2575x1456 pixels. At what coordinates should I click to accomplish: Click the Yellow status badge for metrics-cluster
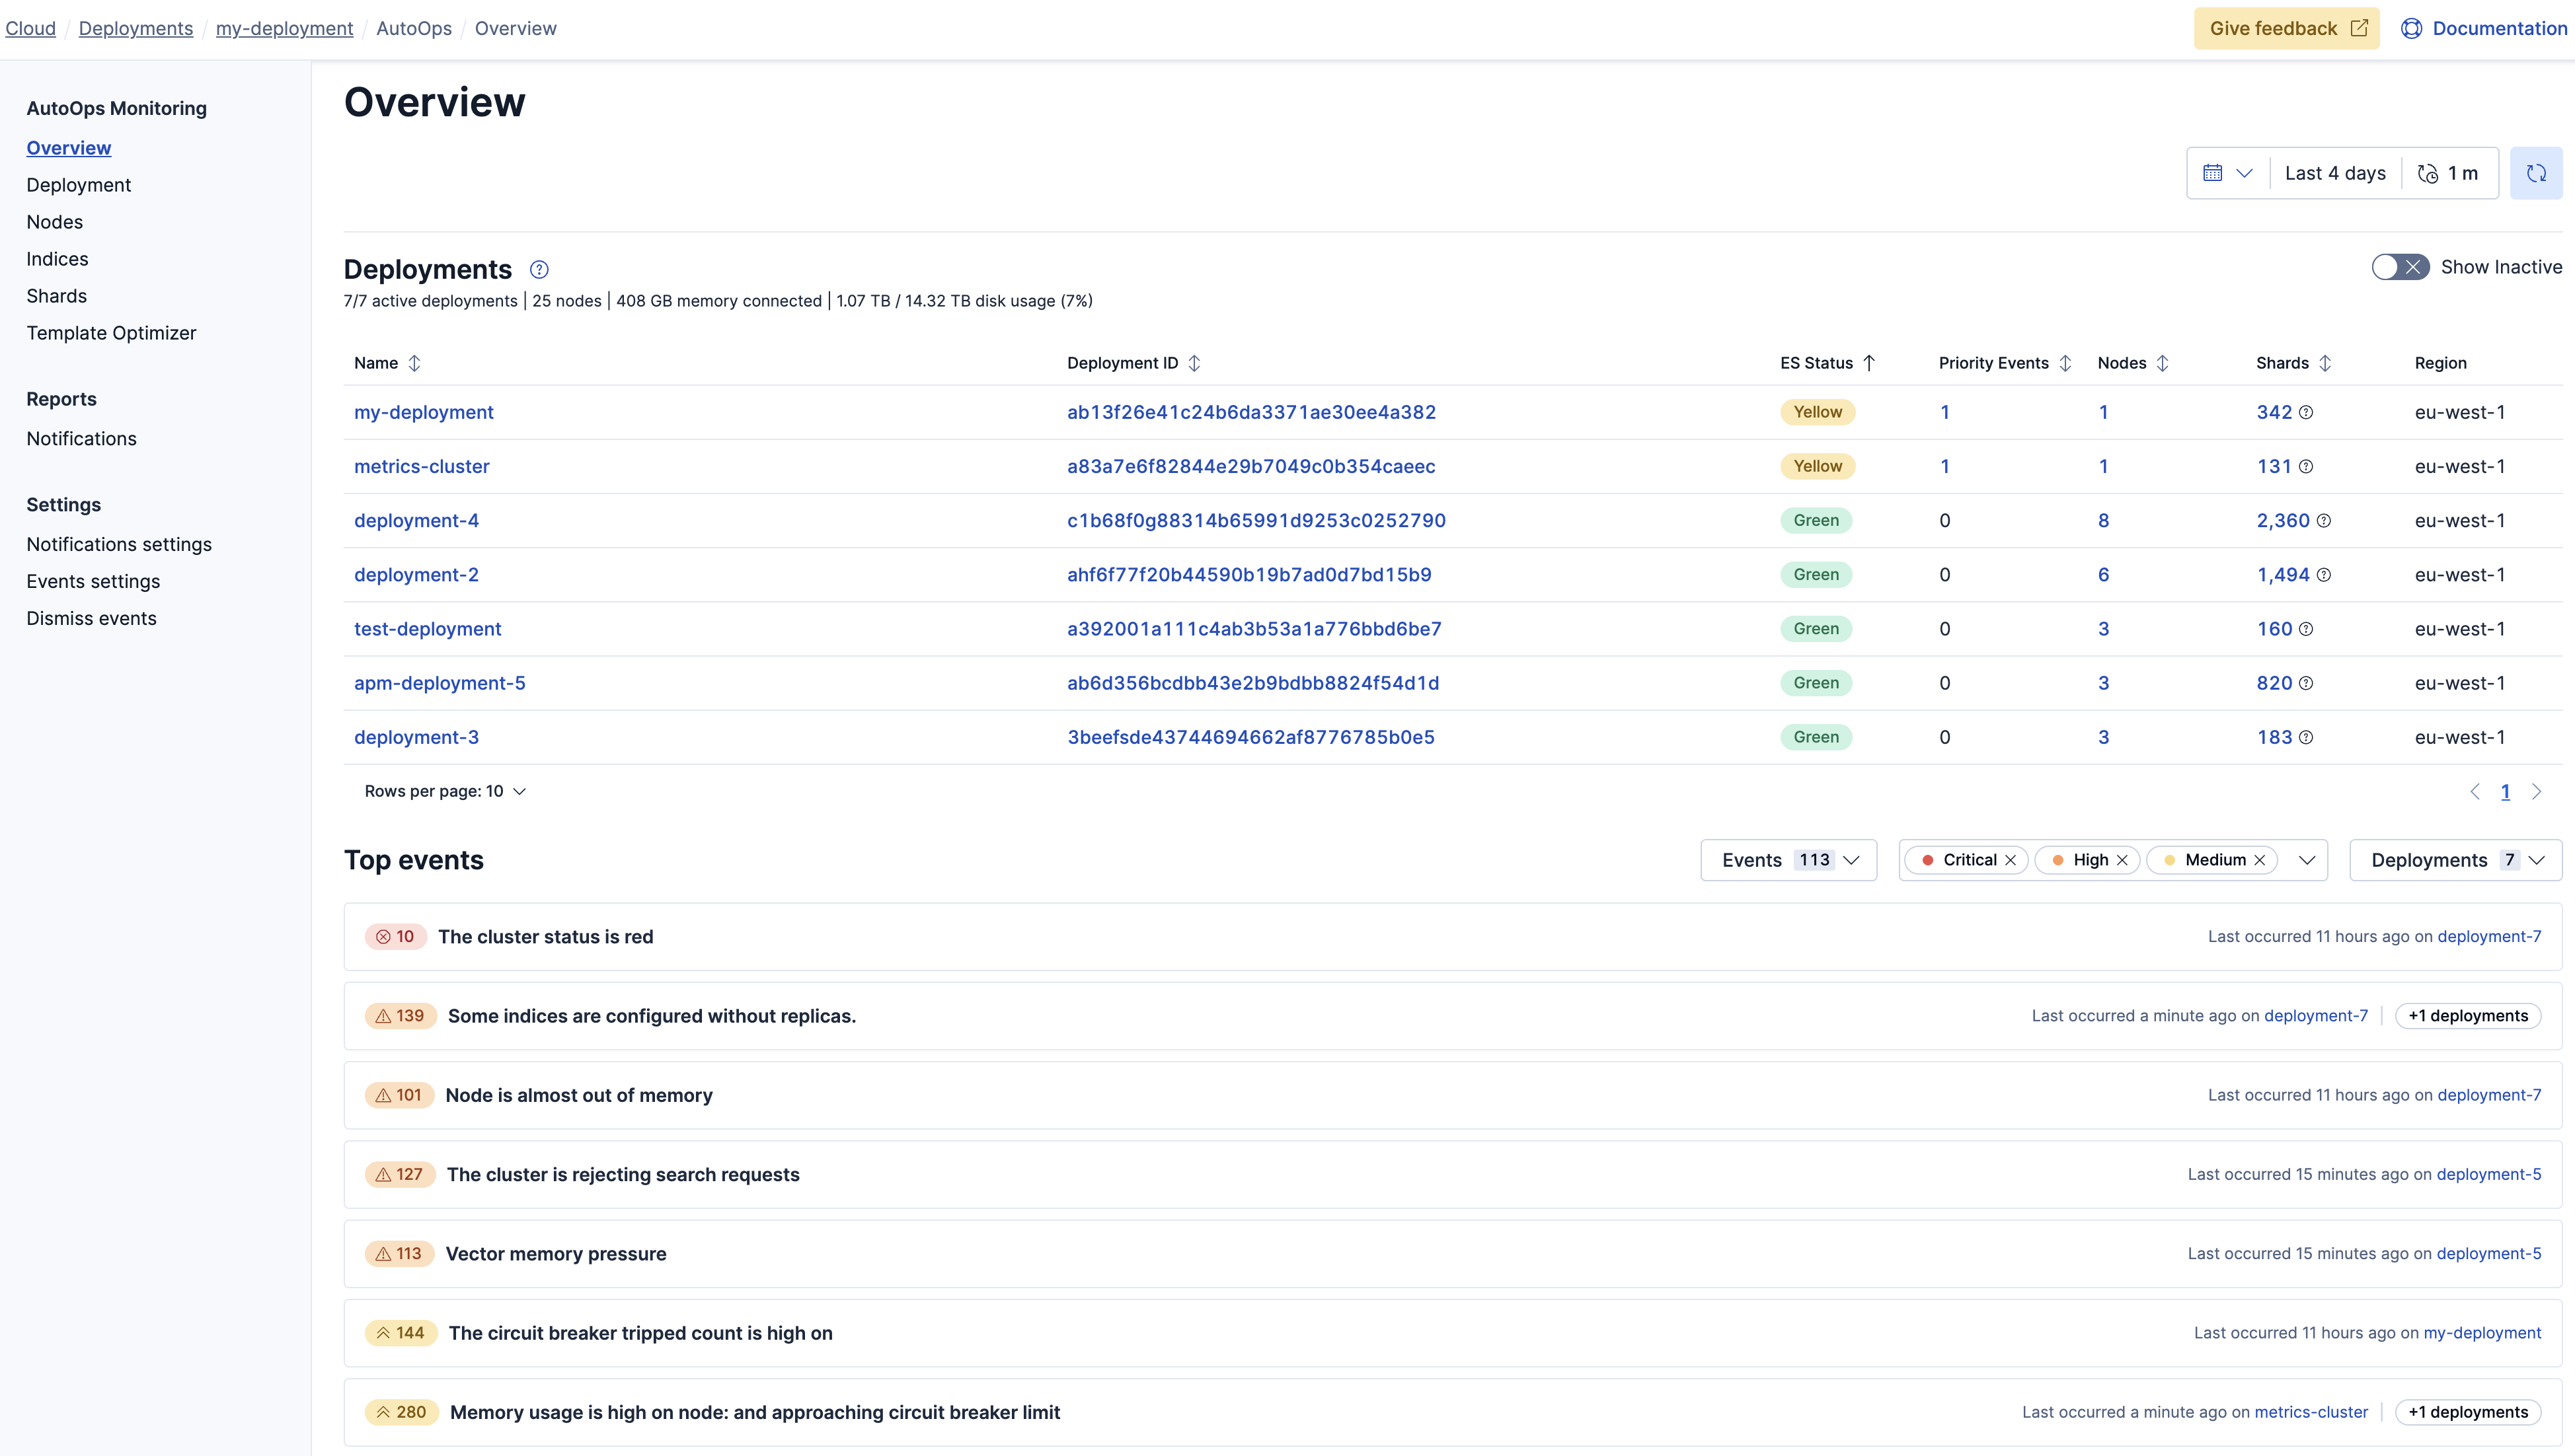point(1818,466)
